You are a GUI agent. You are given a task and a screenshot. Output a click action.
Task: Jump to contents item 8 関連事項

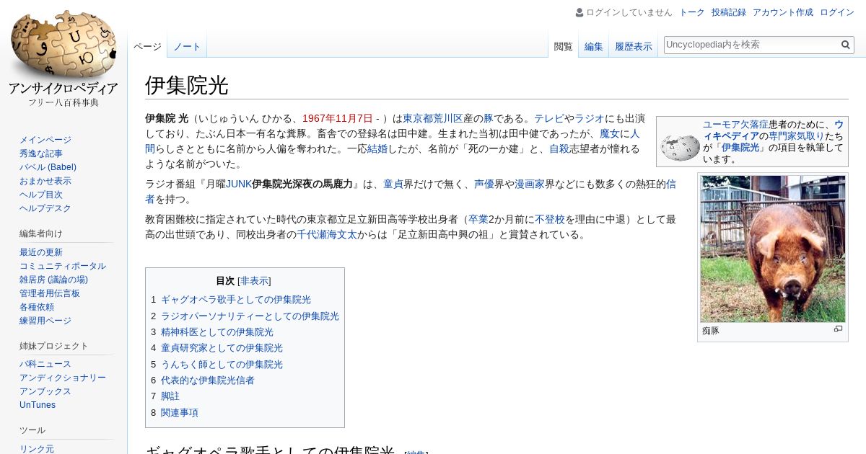click(x=175, y=413)
